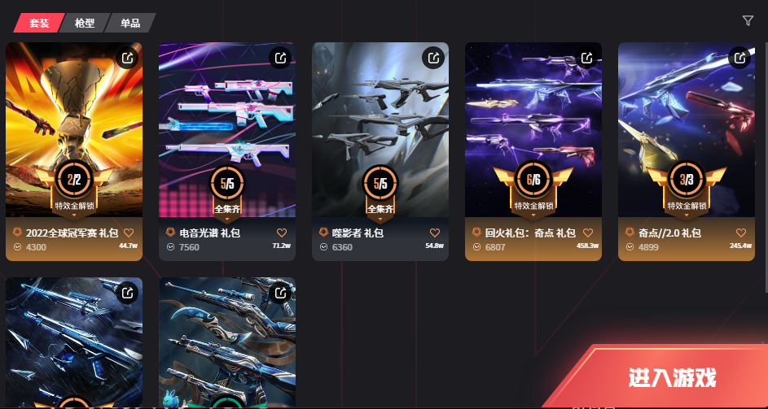Click the 进入游戏 button
The image size is (768, 409).
pos(672,377)
